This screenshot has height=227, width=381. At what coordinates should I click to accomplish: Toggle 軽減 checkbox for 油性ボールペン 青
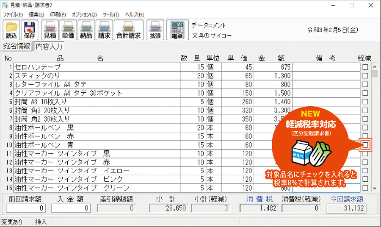[365, 145]
